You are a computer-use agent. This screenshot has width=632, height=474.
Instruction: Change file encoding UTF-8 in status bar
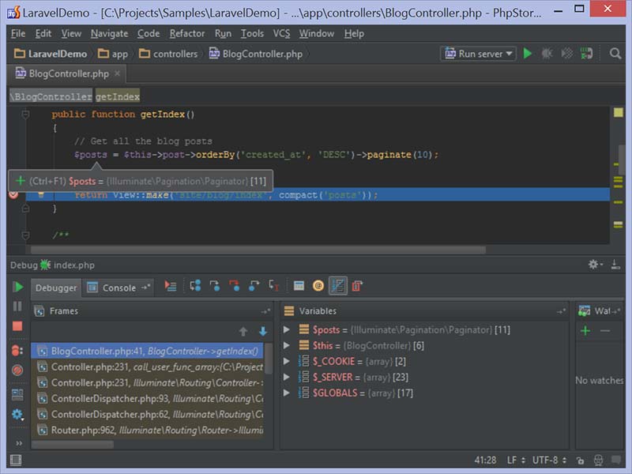click(549, 460)
